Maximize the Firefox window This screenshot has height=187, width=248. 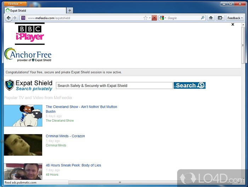point(231,4)
